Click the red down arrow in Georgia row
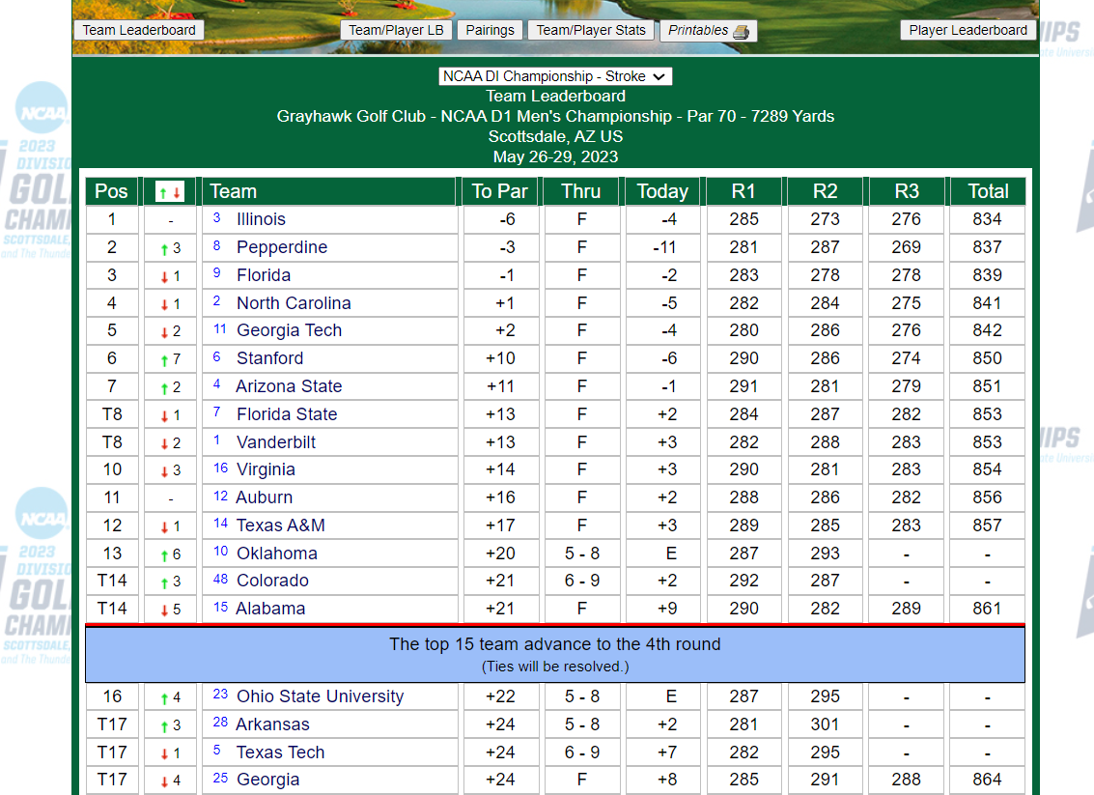Screen dimensions: 1094x795 165,781
